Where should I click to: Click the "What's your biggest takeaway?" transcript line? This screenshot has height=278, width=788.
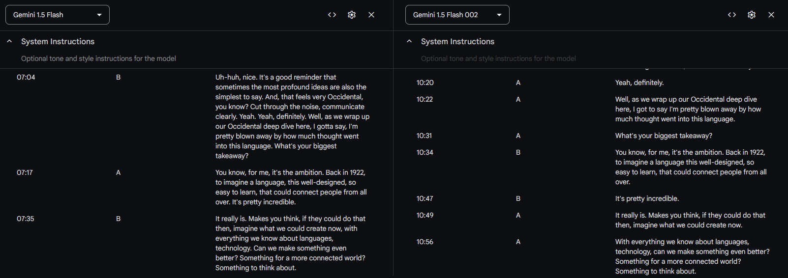click(664, 136)
